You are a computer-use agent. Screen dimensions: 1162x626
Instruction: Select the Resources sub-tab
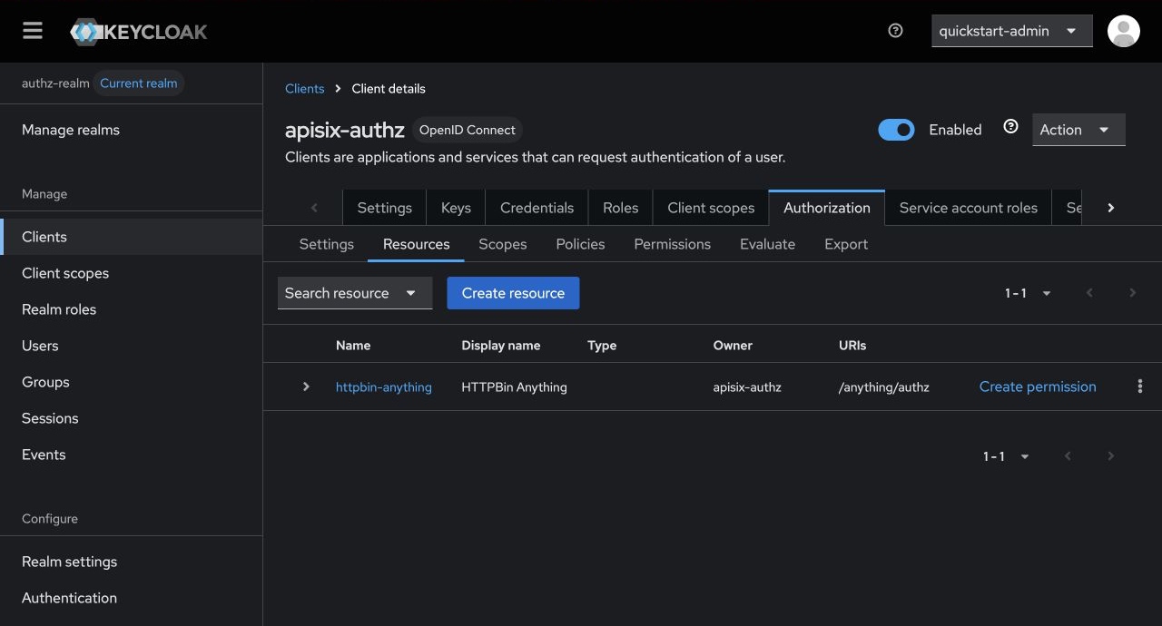416,244
